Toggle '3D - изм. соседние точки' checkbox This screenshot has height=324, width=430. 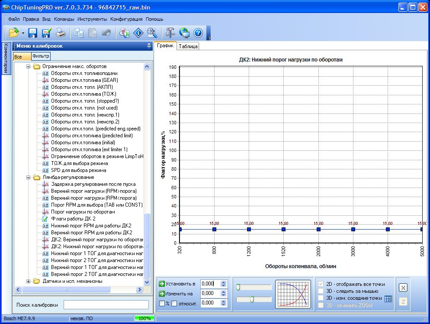tap(321, 298)
